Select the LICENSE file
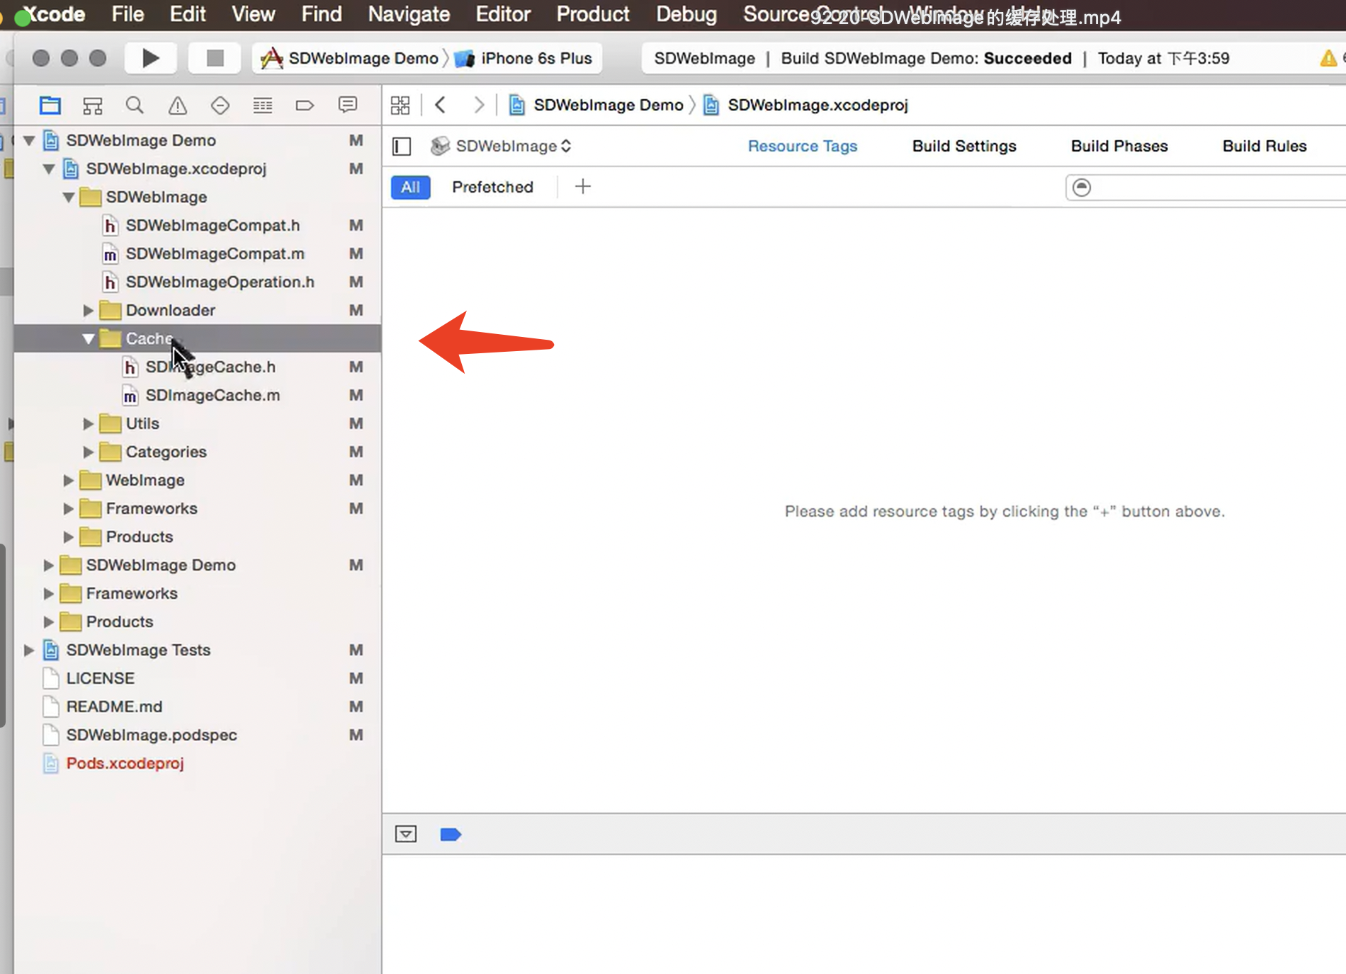Screen dimensions: 1346x974 (x=100, y=678)
